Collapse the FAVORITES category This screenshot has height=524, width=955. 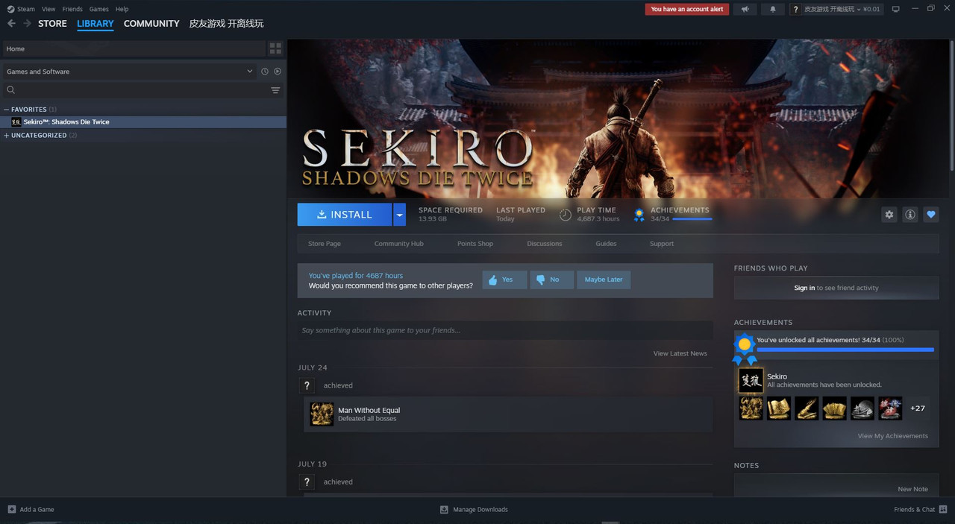pos(28,110)
